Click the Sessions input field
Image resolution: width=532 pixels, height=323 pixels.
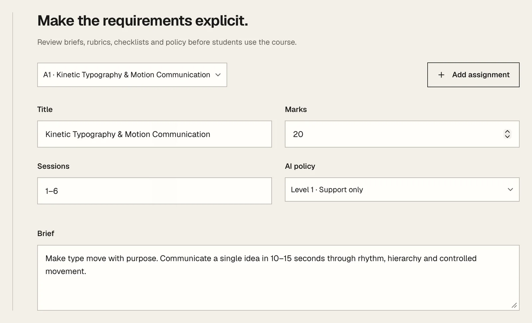[x=154, y=191]
